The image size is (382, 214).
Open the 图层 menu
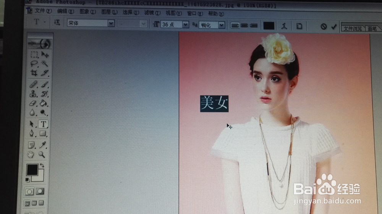click(x=109, y=12)
